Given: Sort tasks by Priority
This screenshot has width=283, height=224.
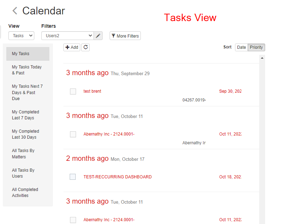Looking at the screenshot, I should click(x=256, y=47).
